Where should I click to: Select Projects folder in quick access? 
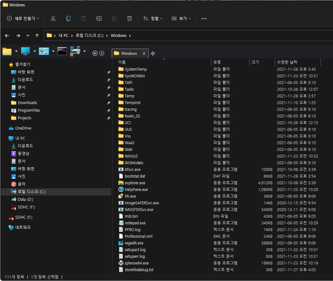(x=25, y=118)
